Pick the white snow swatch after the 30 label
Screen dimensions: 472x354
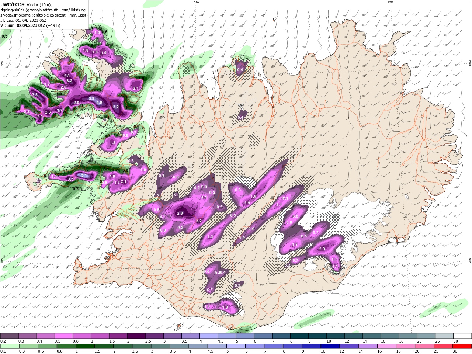pos(462,336)
